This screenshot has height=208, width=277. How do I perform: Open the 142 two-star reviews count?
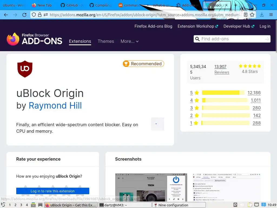pyautogui.click(x=257, y=115)
